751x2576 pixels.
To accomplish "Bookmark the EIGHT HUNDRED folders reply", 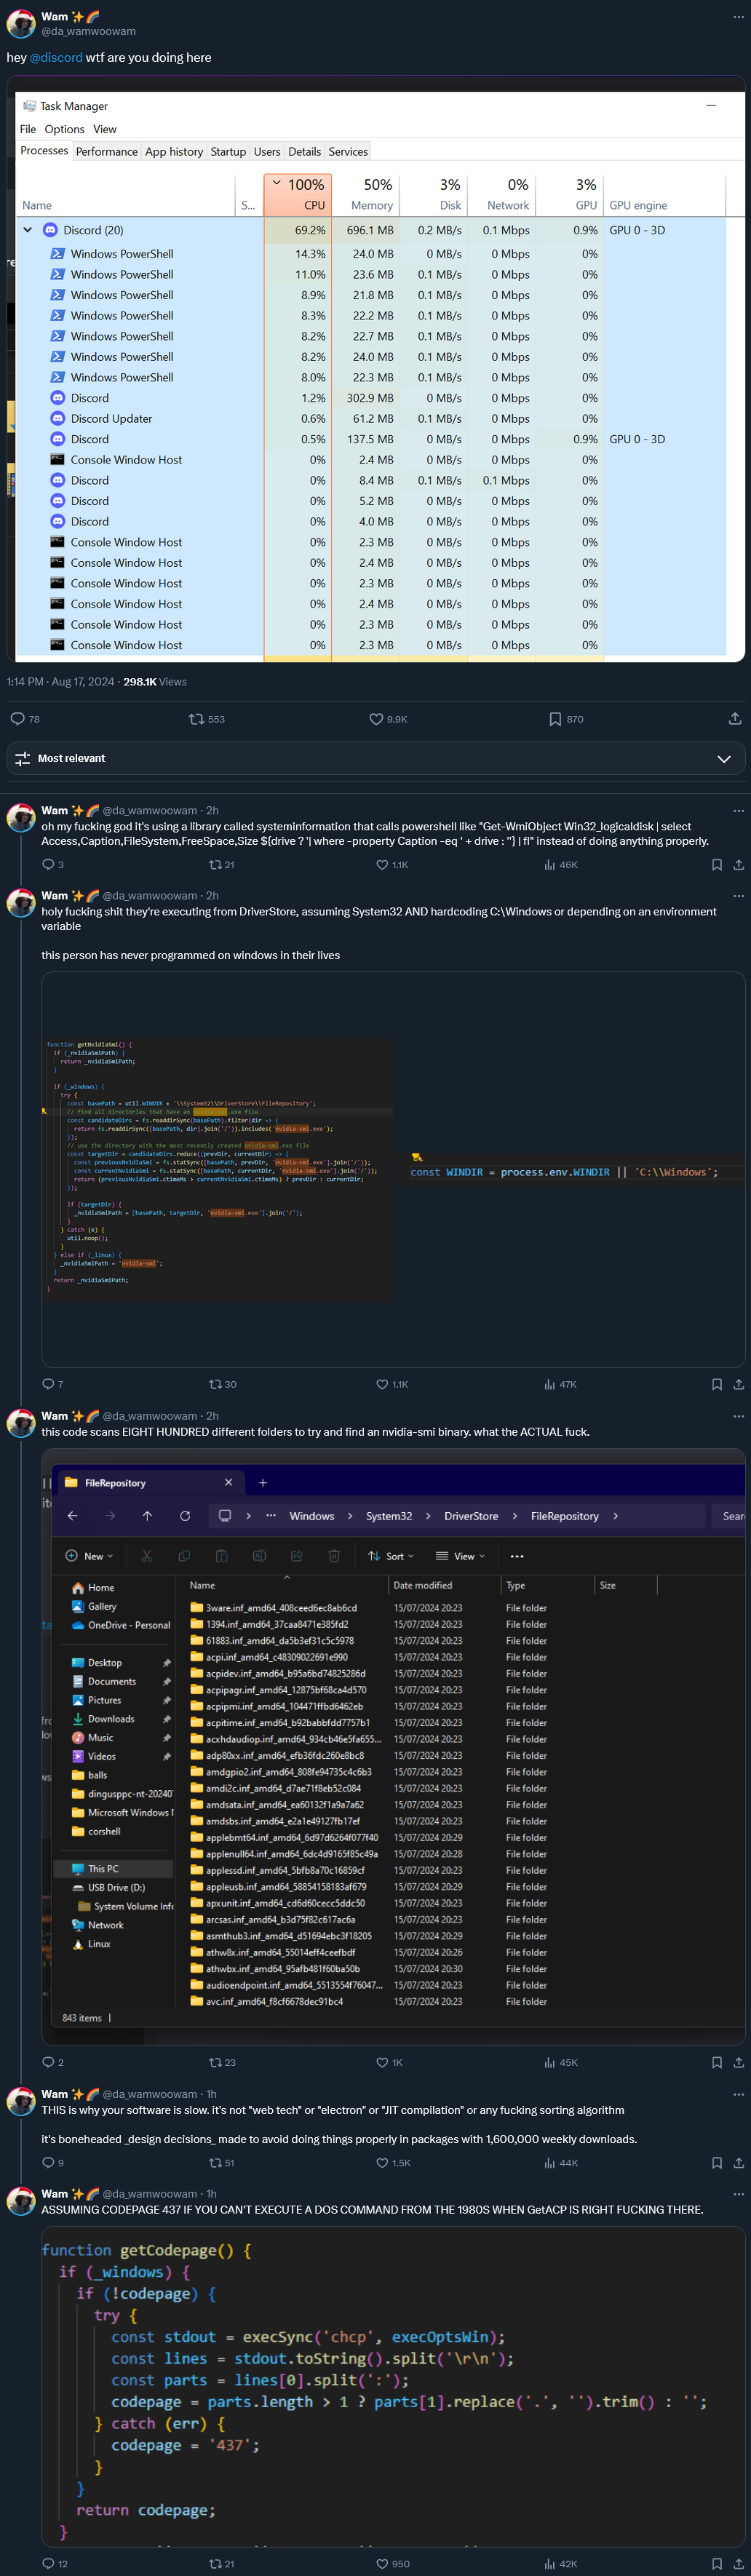I will (716, 2063).
